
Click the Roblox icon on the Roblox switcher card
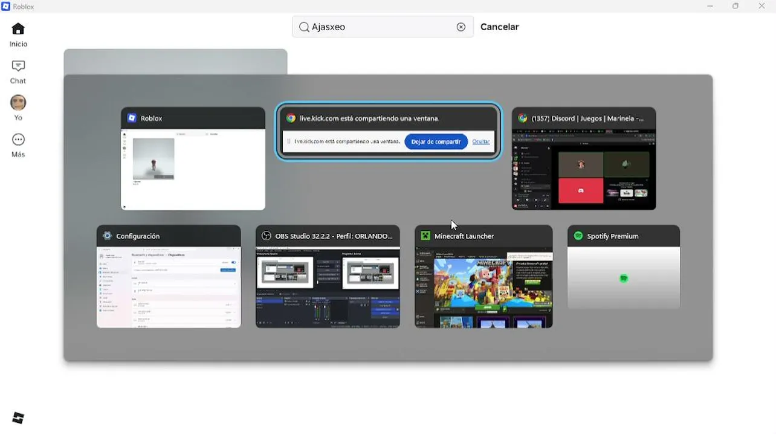click(132, 118)
